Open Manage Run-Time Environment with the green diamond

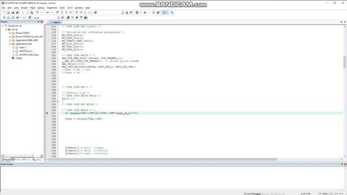(x=77, y=17)
